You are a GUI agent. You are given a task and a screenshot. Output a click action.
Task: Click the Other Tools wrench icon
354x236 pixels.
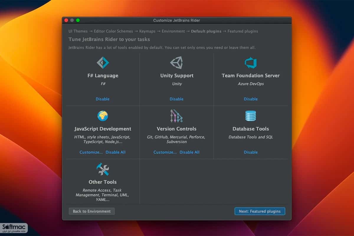coord(103,169)
